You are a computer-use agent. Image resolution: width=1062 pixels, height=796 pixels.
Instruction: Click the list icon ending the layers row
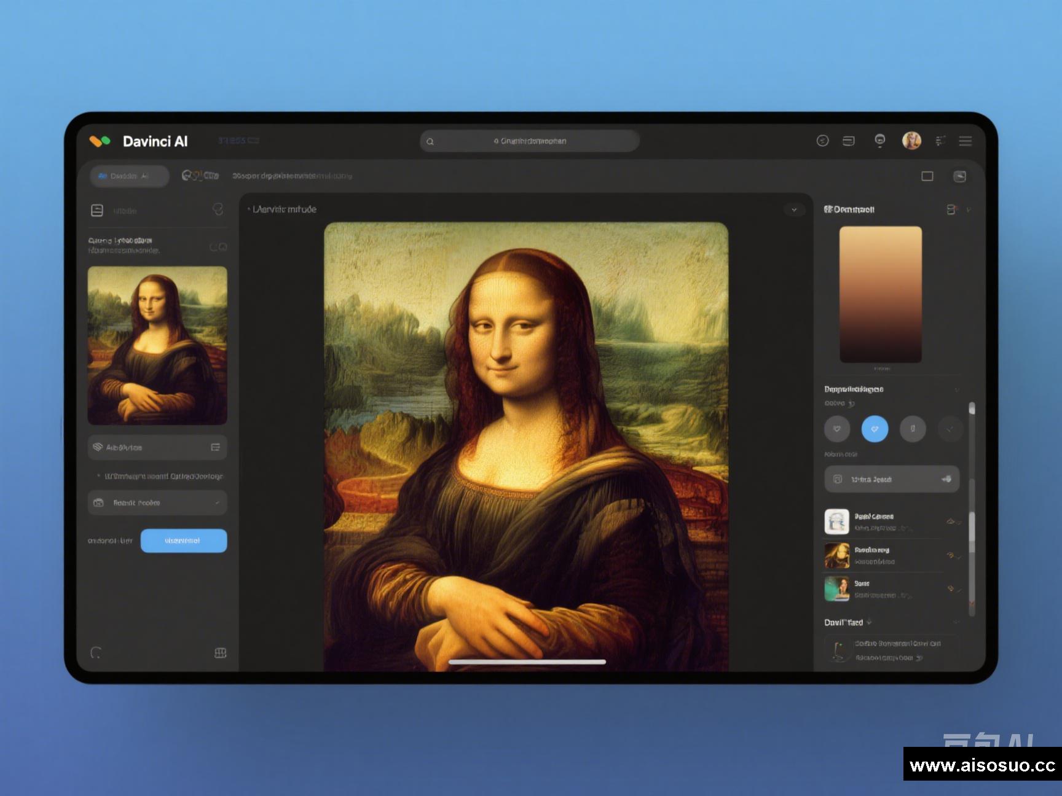[215, 447]
